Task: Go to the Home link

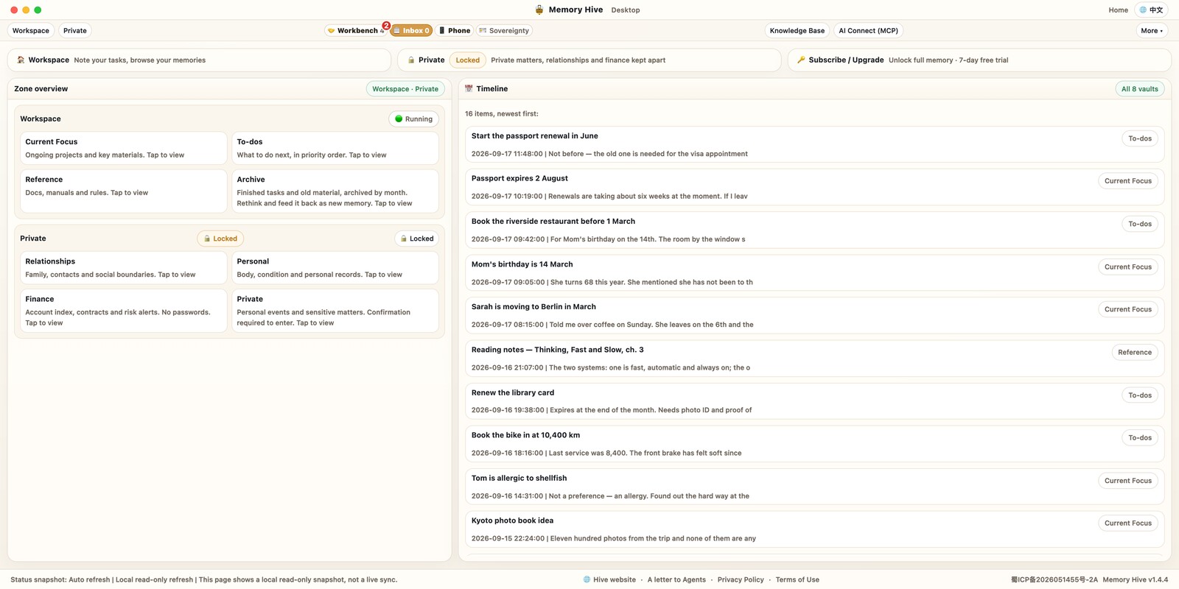Action: (x=1118, y=10)
